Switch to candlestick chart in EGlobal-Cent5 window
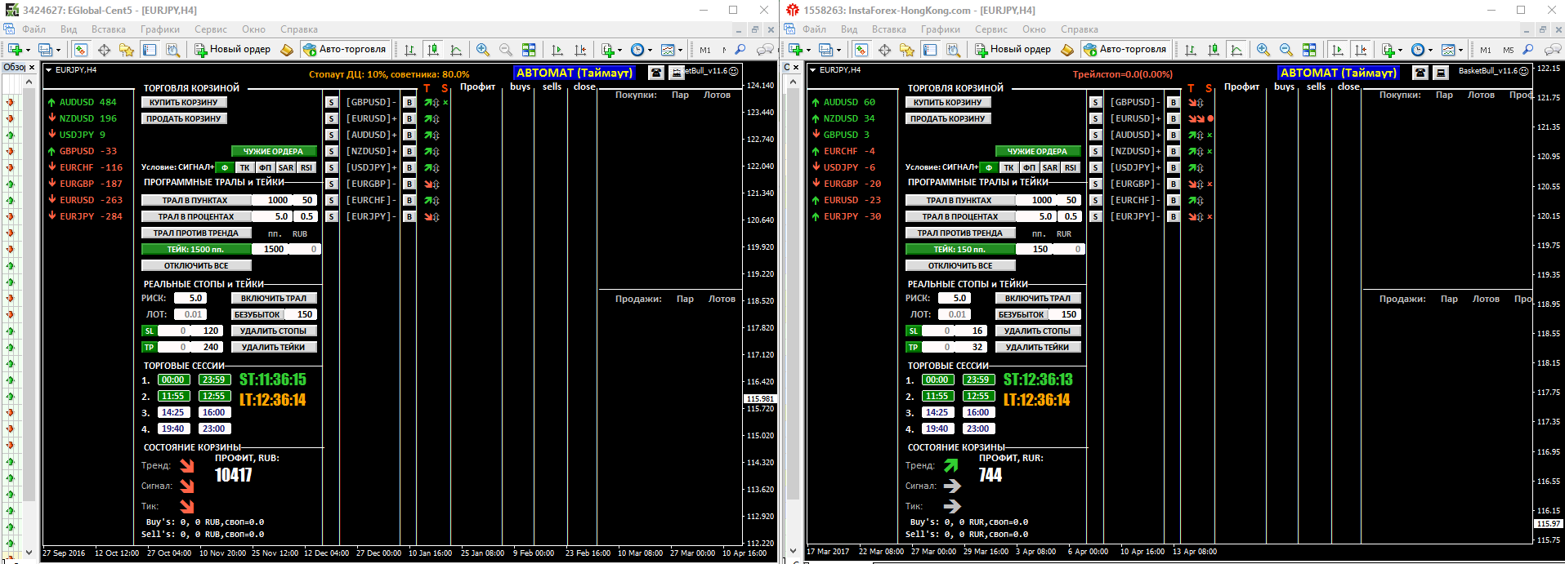 point(433,50)
